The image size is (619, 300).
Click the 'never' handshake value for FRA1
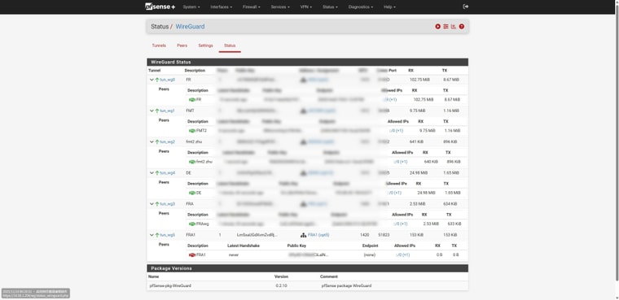pos(234,255)
